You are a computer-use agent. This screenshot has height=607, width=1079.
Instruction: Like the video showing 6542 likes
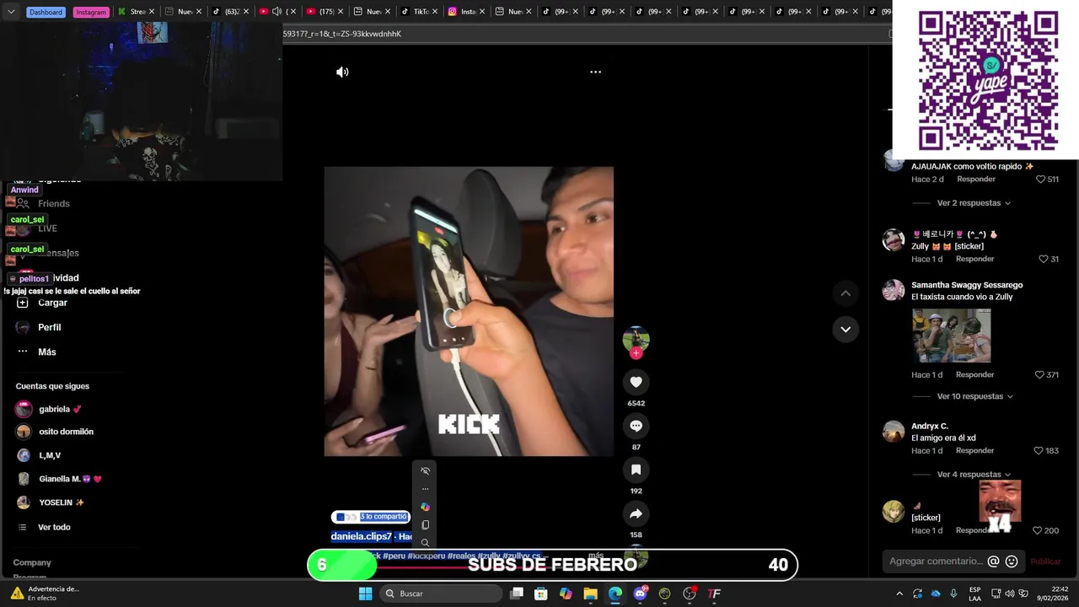pyautogui.click(x=636, y=382)
